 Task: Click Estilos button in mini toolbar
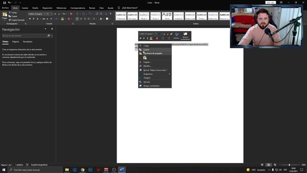pyautogui.click(x=176, y=36)
